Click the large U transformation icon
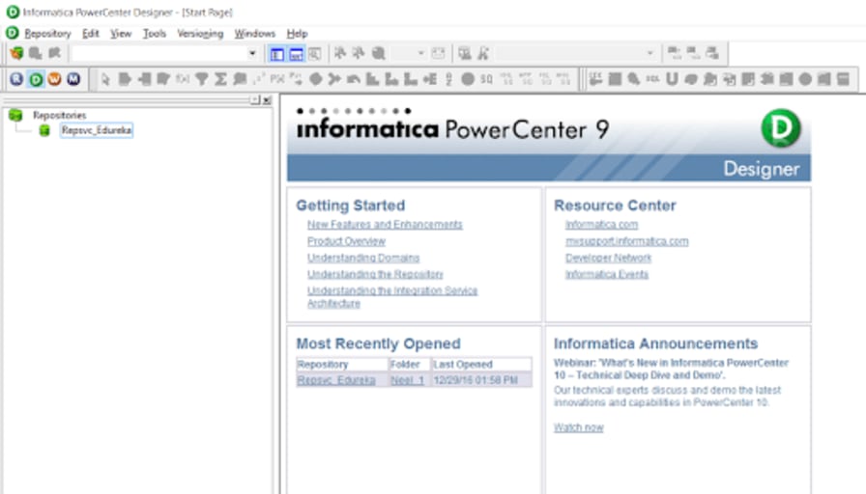 (672, 79)
